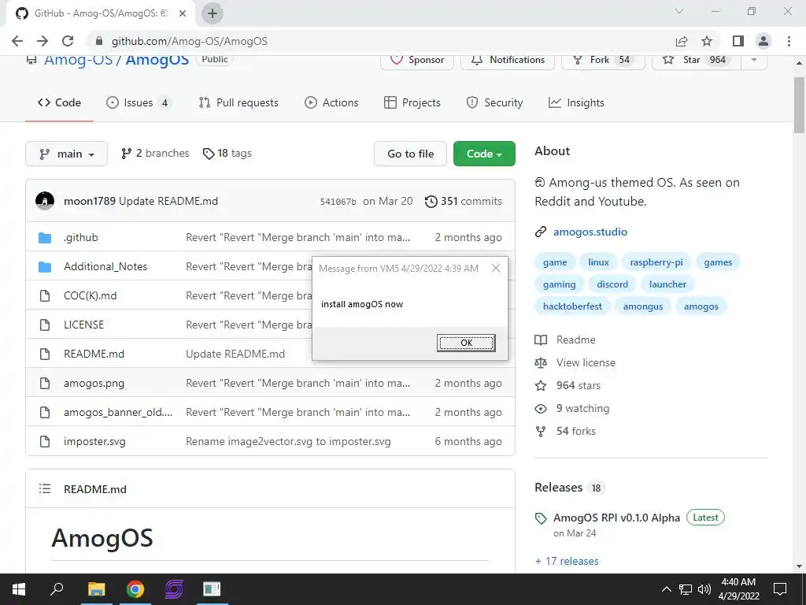806x605 pixels.
Task: Click OK in the VM5 message dialog
Action: point(466,343)
